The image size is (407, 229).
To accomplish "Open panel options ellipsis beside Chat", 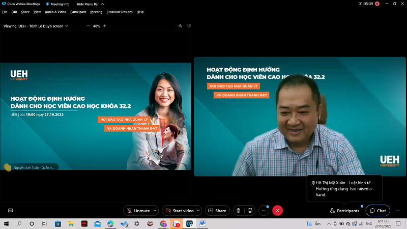I will [398, 211].
